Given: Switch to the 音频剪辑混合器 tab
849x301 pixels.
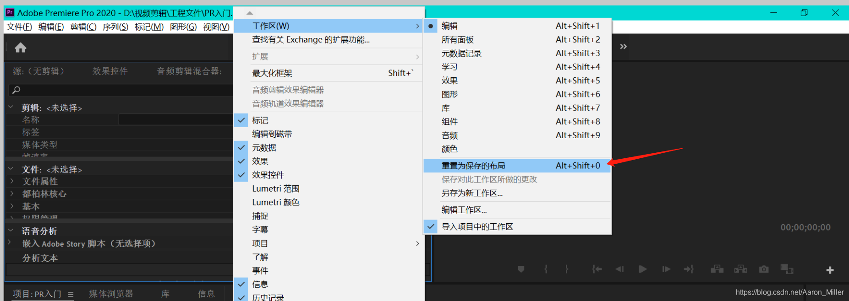Looking at the screenshot, I should [189, 71].
